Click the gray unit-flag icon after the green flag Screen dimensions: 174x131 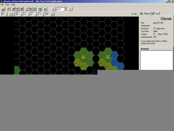click(x=14, y=9)
